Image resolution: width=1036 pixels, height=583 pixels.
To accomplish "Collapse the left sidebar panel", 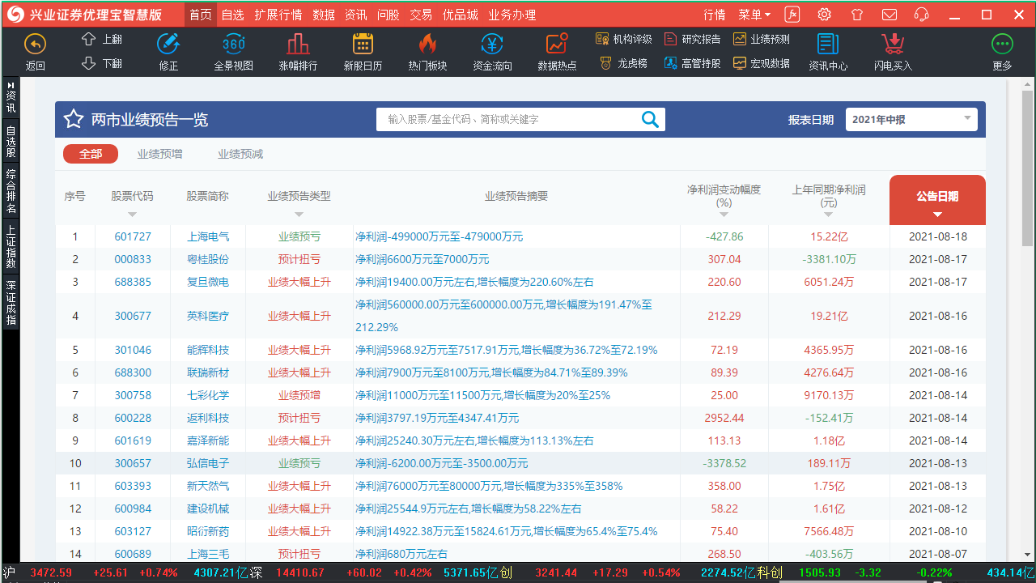I will click(10, 87).
